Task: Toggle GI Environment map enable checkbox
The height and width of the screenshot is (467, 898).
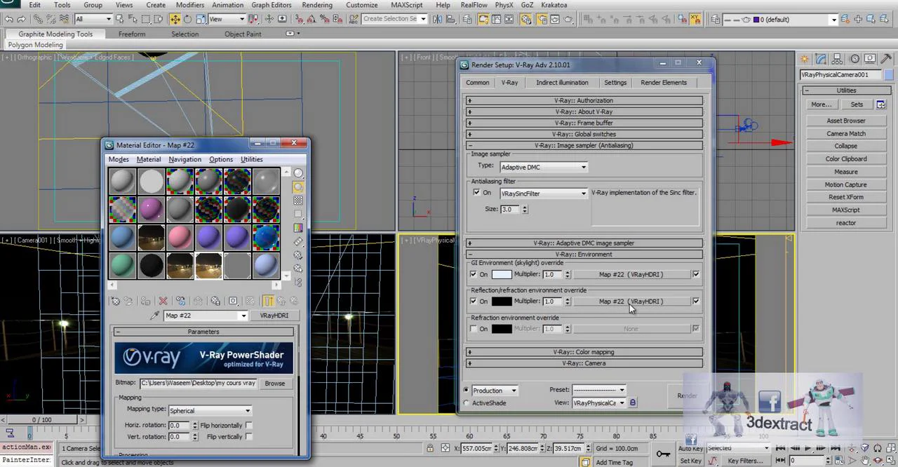Action: click(696, 274)
